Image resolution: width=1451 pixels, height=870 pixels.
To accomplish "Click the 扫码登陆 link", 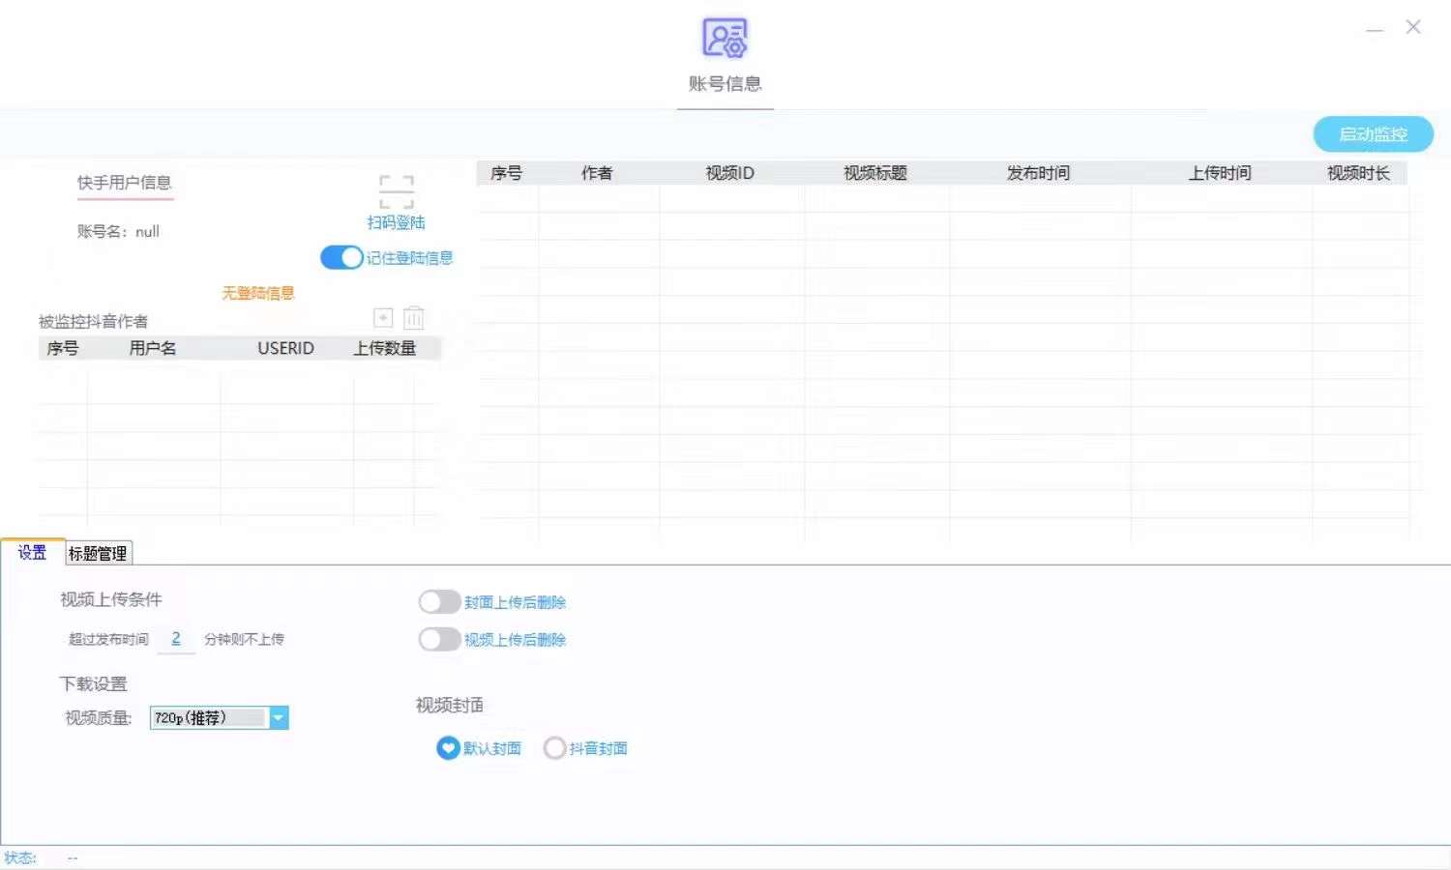I will [397, 222].
